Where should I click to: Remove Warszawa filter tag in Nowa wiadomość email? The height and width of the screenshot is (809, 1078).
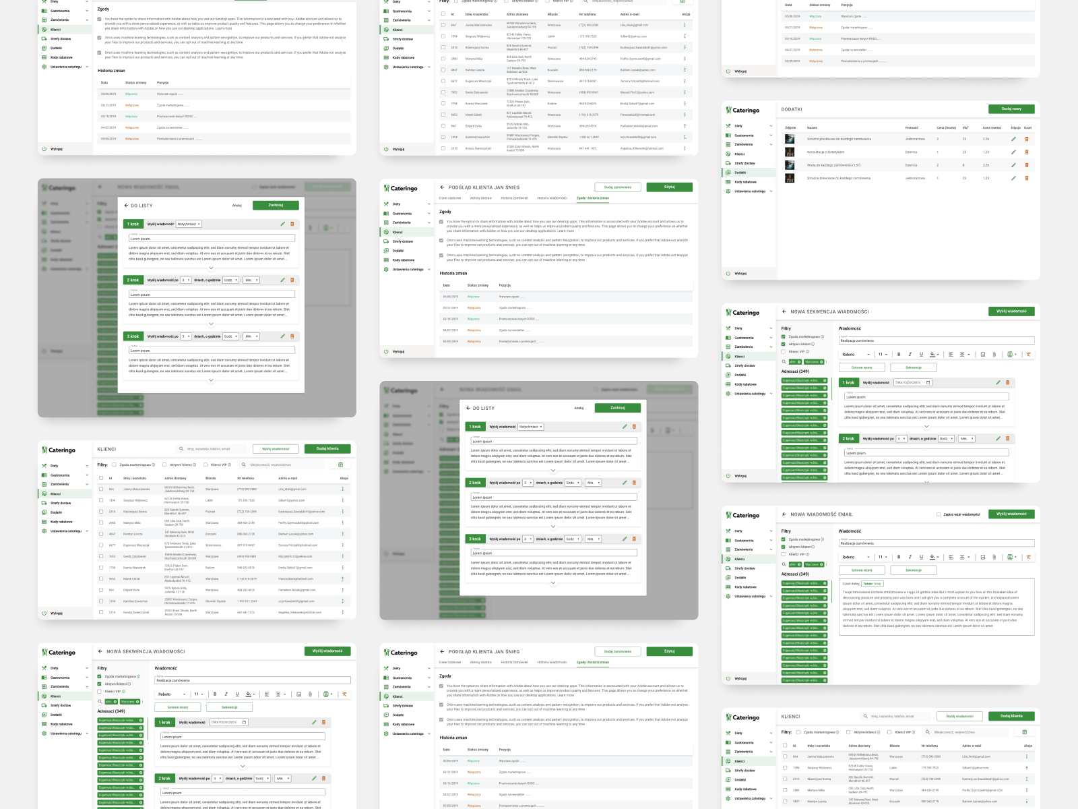[x=822, y=564]
